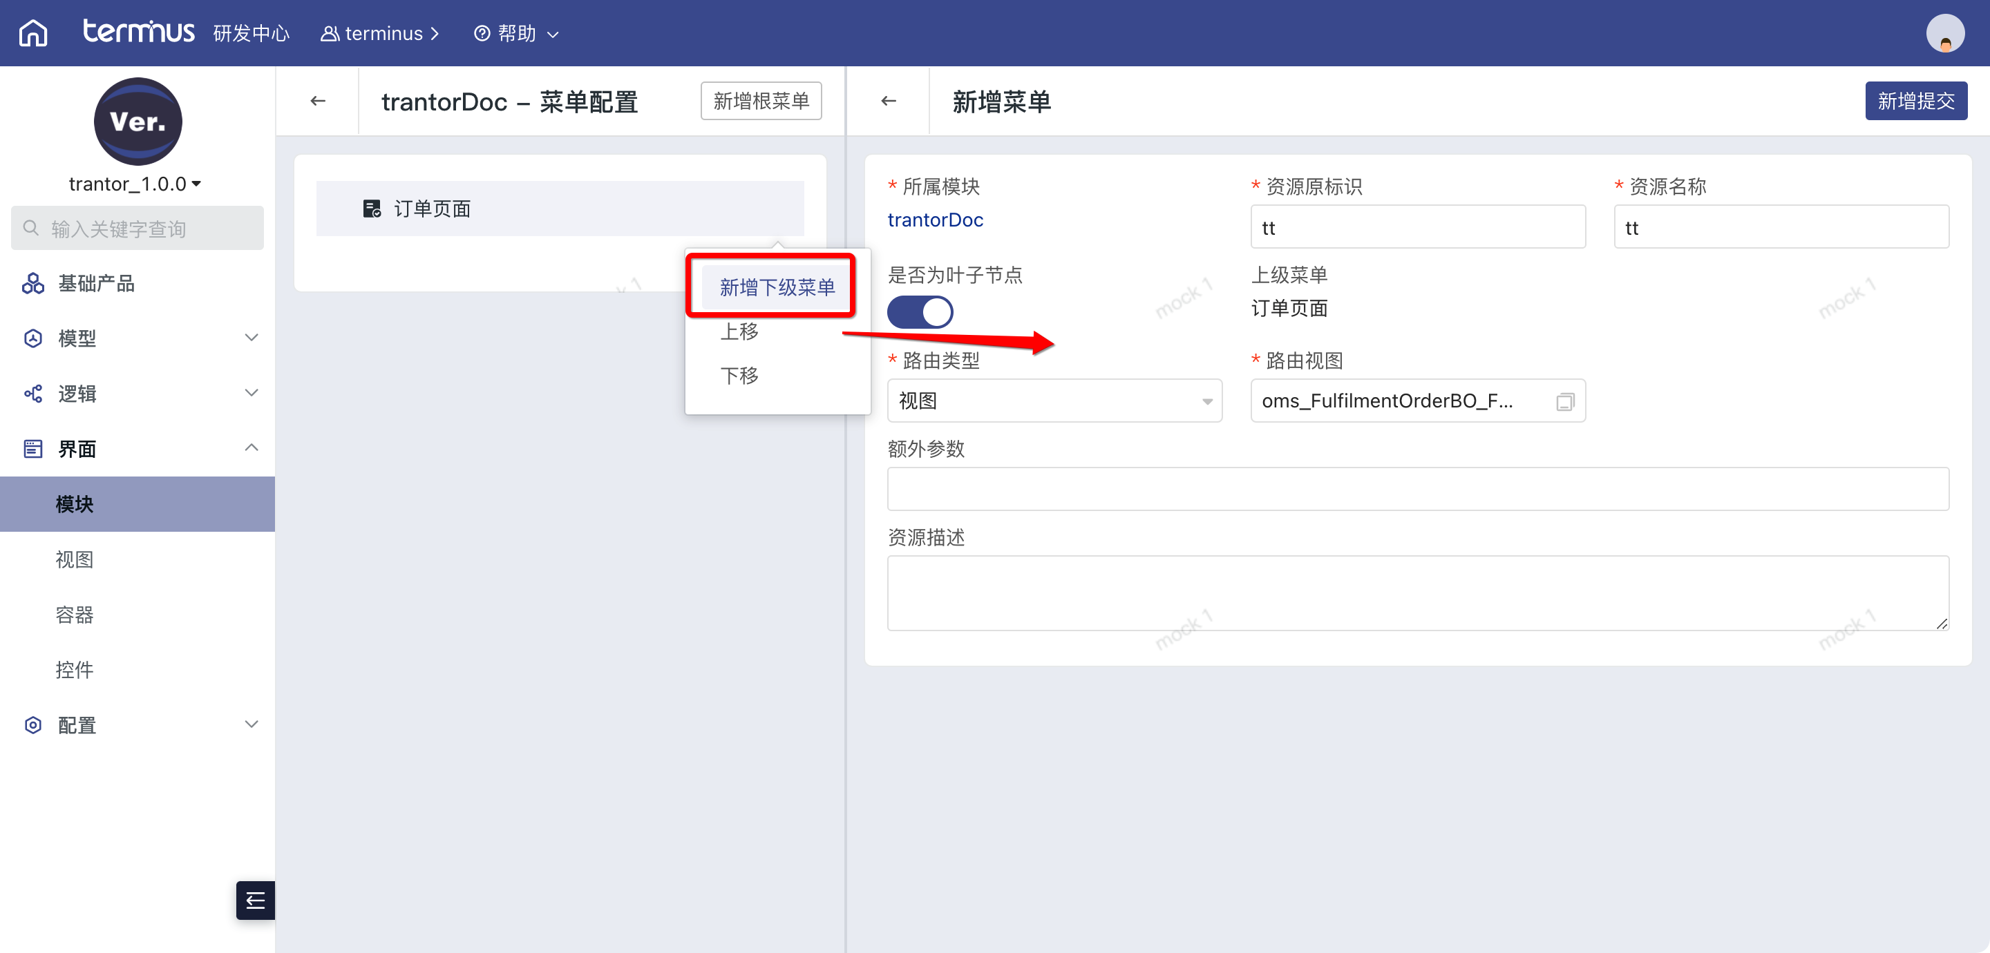
Task: Click the 资源描述 text area
Action: pyautogui.click(x=1418, y=593)
